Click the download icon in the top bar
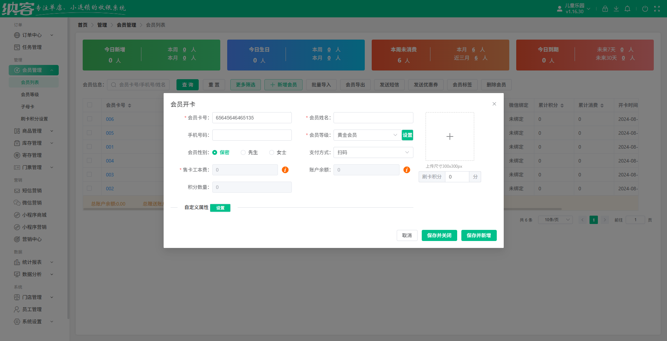Viewport: 667px width, 341px height. [616, 9]
